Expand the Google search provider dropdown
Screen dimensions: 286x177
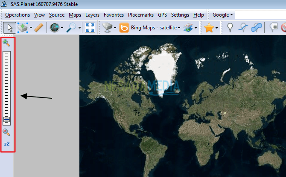(222, 15)
